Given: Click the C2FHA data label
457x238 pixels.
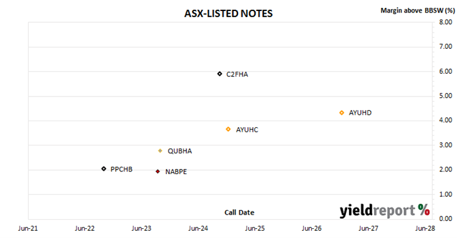Looking at the screenshot, I should (x=237, y=74).
